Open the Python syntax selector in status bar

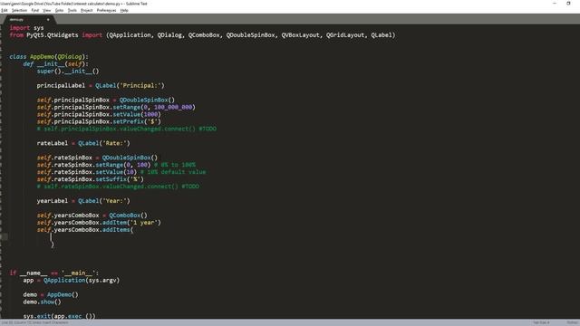pyautogui.click(x=573, y=322)
